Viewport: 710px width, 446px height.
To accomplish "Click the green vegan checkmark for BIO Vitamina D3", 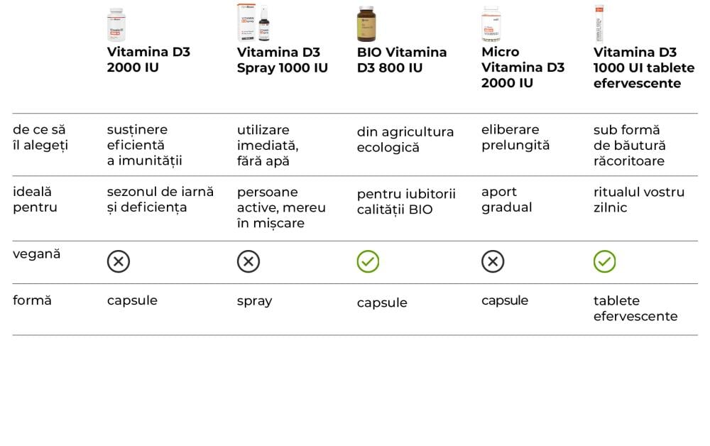I will [x=368, y=261].
